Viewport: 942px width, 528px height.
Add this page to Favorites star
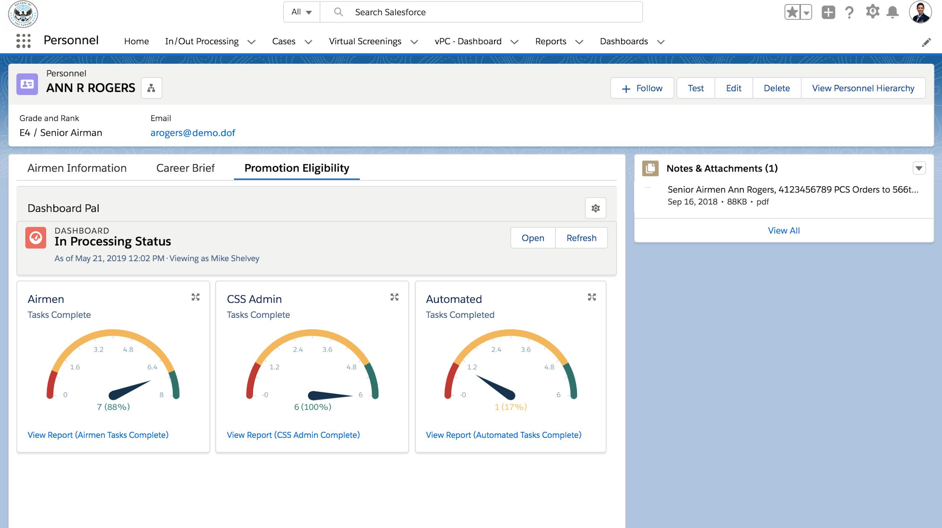pyautogui.click(x=792, y=12)
